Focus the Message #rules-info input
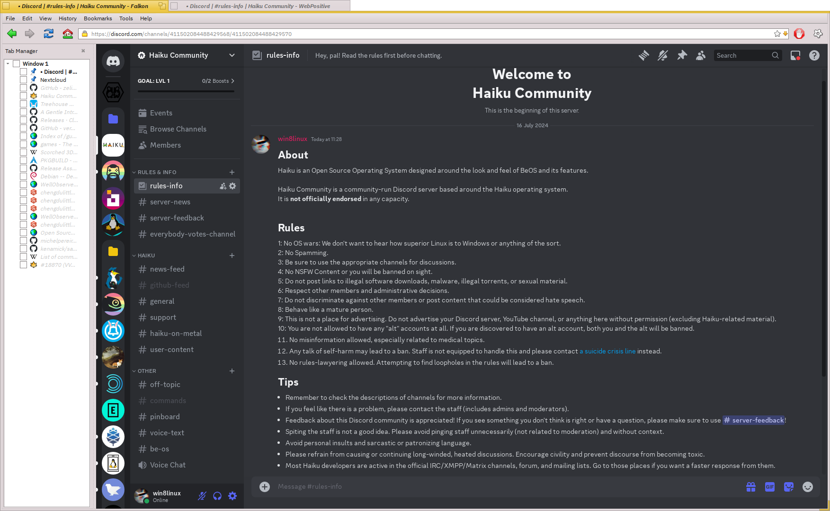Image resolution: width=830 pixels, height=511 pixels. [507, 486]
